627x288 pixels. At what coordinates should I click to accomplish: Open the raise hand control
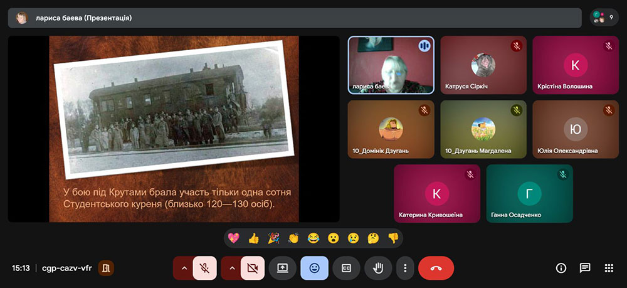[378, 268]
